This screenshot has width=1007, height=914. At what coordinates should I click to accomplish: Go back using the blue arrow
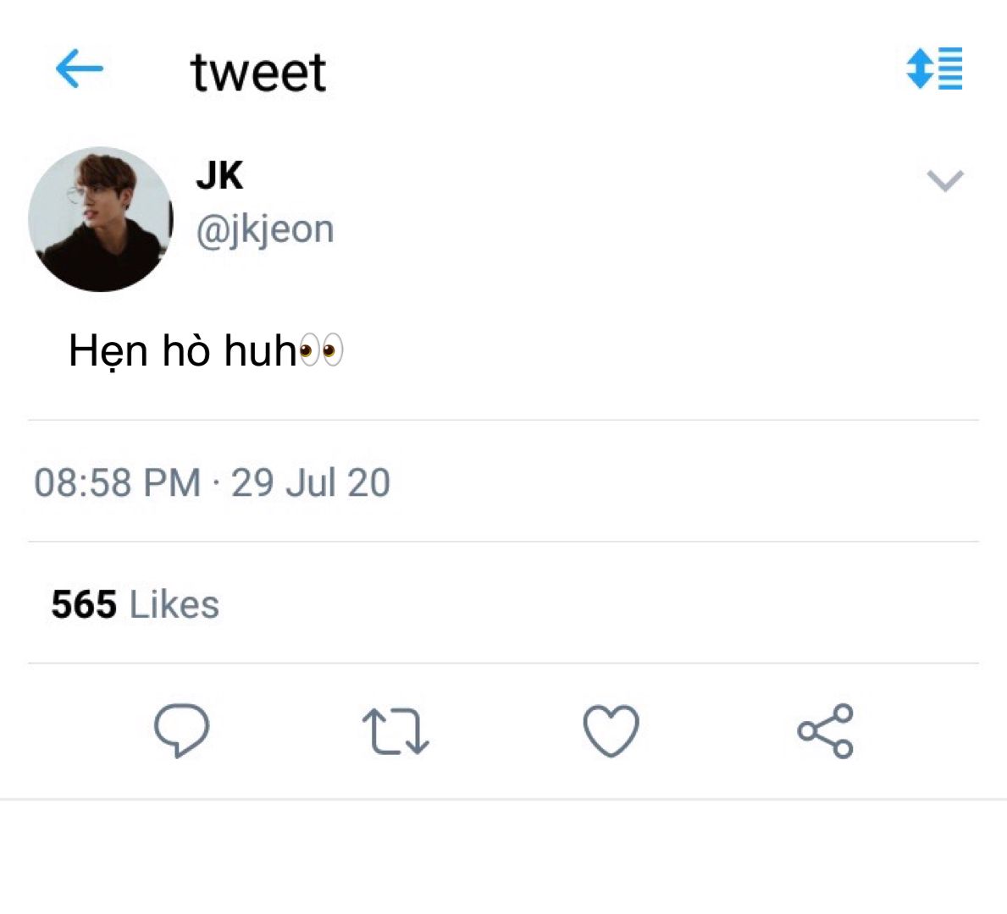tap(79, 68)
